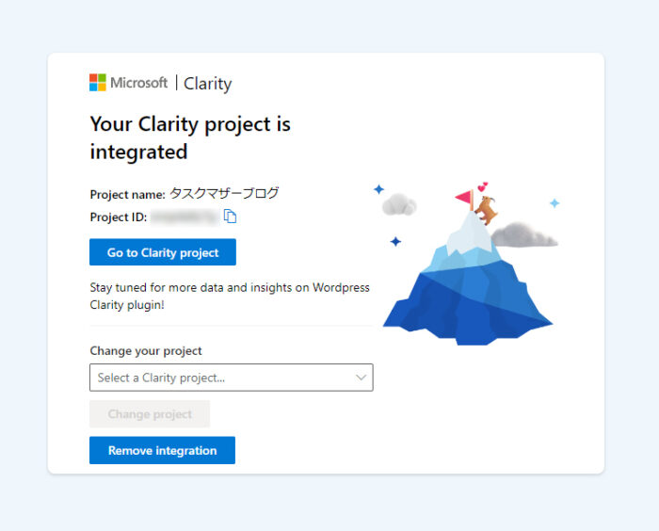Go to Clarity project

click(x=163, y=252)
